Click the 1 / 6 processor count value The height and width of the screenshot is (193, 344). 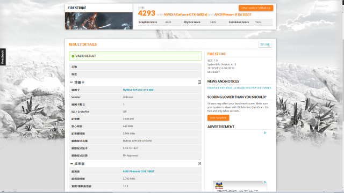pyautogui.click(x=125, y=186)
